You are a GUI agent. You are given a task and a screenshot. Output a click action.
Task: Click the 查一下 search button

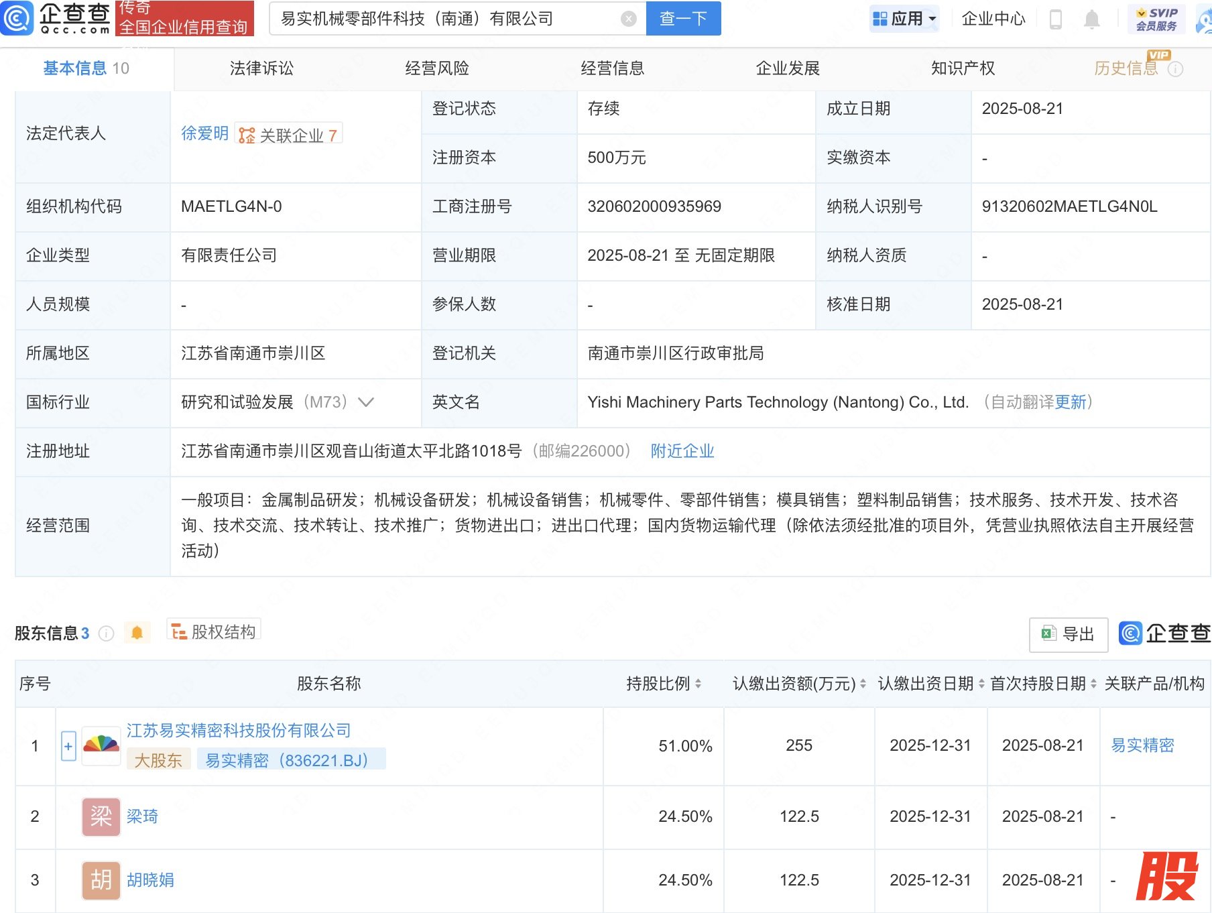pos(683,19)
